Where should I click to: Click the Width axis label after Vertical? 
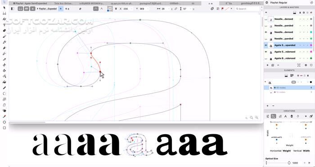pyautogui.click(x=306, y=151)
